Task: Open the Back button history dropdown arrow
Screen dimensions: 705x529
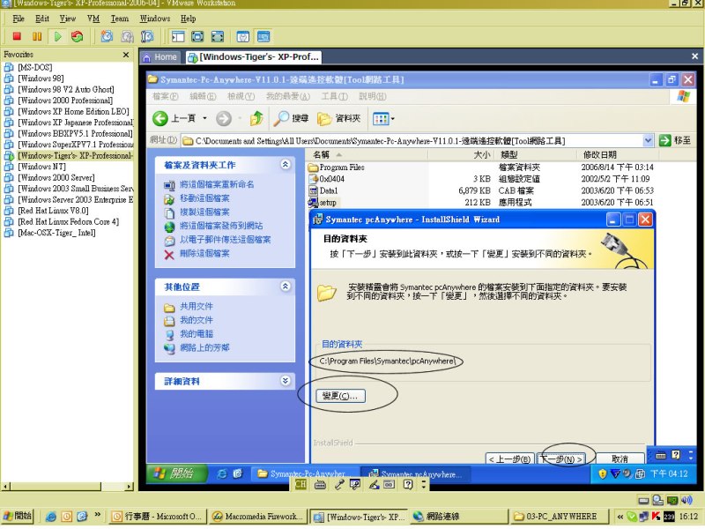Action: 204,118
